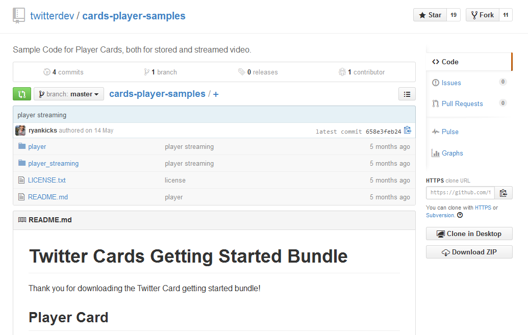Click the player_streaming folder icon
Viewport: 528px width, 335px height.
click(22, 163)
